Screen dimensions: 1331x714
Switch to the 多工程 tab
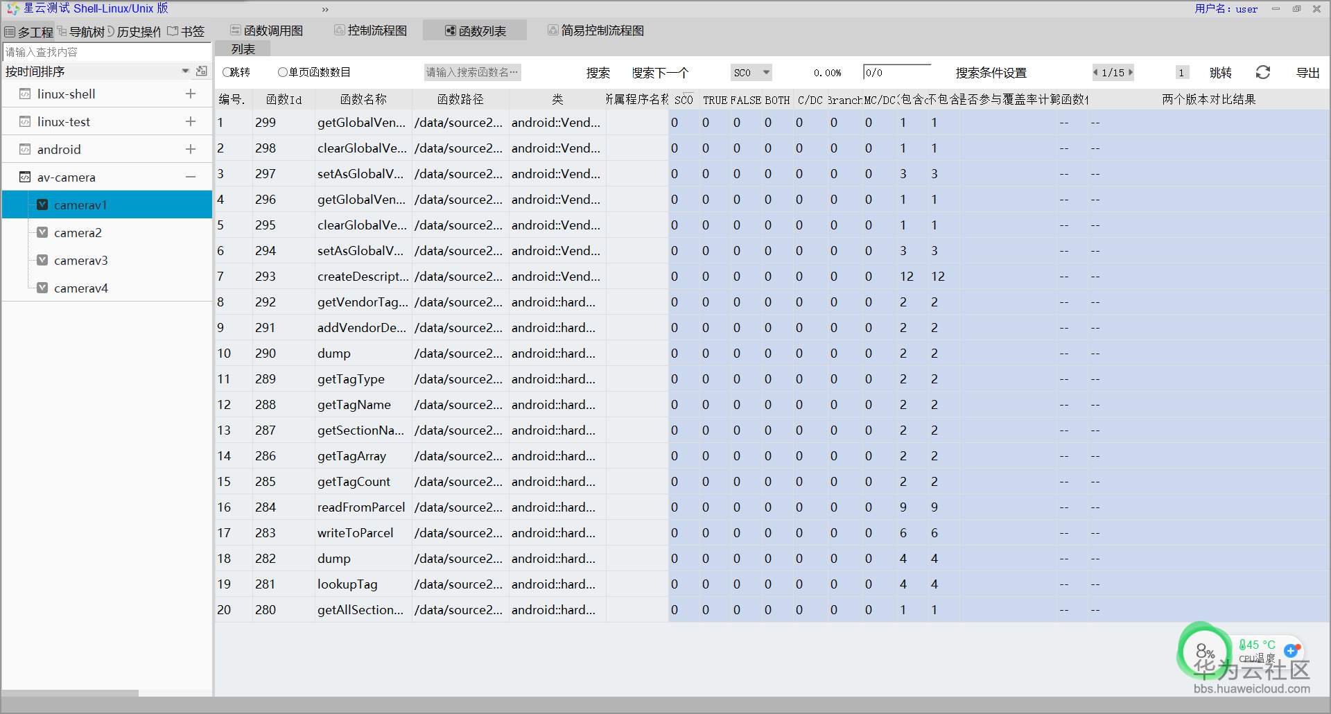(29, 32)
